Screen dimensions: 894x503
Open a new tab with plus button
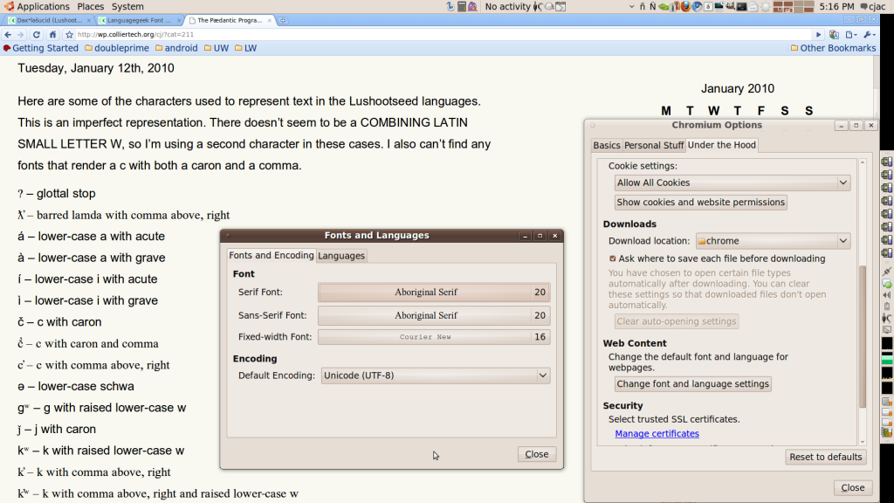tap(283, 20)
